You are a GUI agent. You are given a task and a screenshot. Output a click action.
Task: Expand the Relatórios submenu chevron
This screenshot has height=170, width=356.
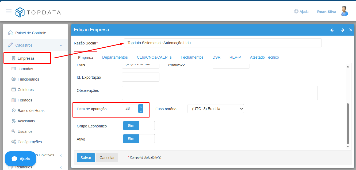tap(61, 168)
